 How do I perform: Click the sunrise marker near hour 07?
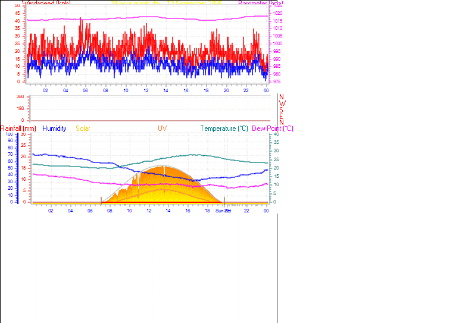101,200
